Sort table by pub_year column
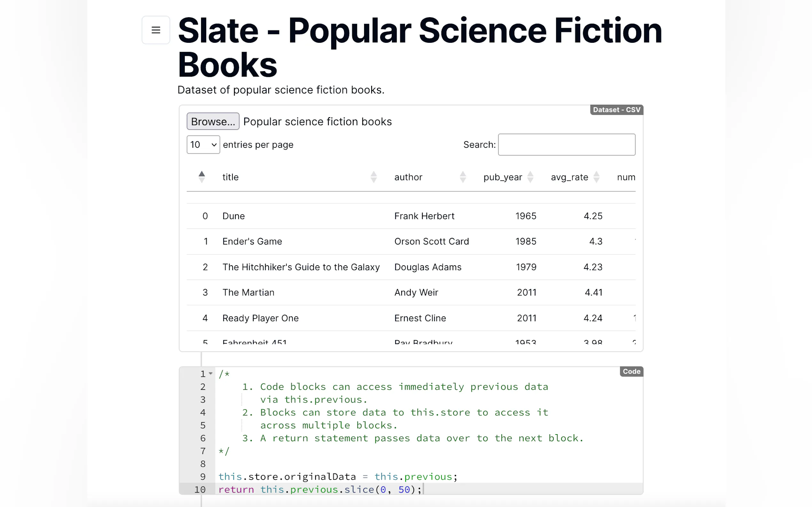The image size is (812, 507). point(503,177)
